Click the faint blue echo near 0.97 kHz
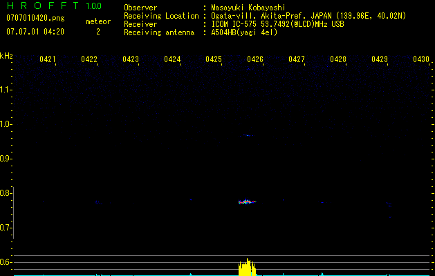Image resolution: width=435 pixels, height=276 pixels. pyautogui.click(x=248, y=135)
